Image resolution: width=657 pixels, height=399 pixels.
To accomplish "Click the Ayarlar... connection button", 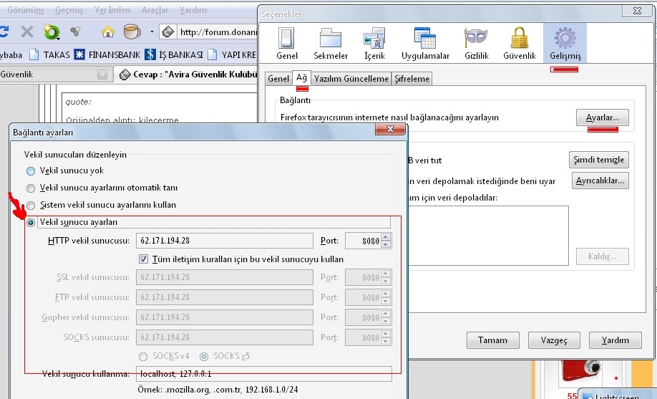I will (x=602, y=117).
